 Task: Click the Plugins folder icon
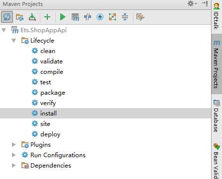click(25, 145)
